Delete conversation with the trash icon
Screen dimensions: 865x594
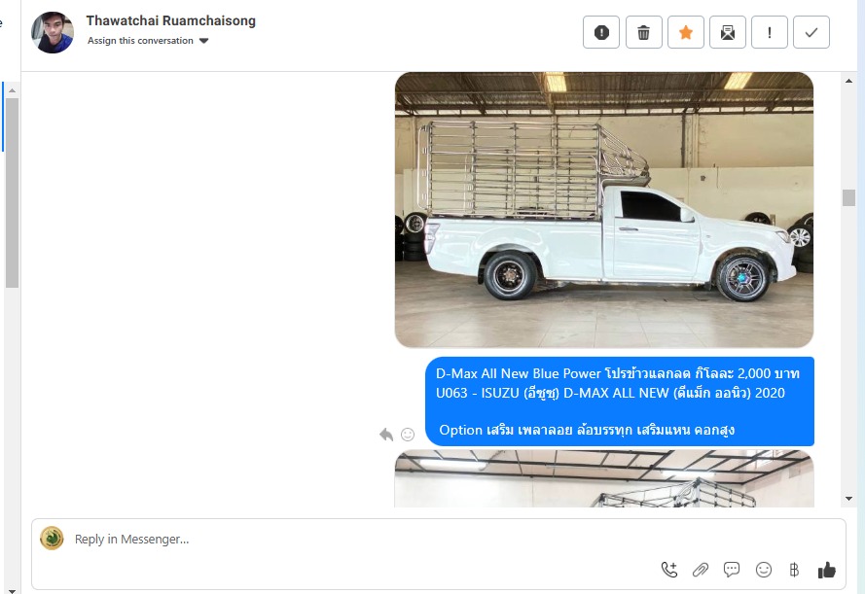coord(644,32)
